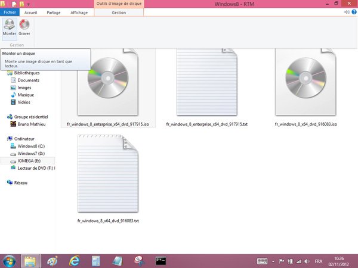Open Lecteur de DVD (F:) drive

coord(36,168)
